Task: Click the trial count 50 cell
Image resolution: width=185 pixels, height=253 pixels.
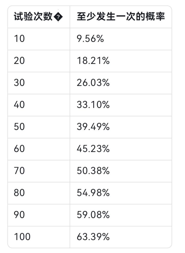Action: point(19,127)
